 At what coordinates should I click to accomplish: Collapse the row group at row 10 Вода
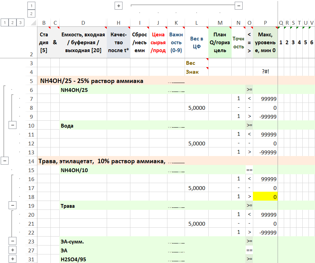13,125
